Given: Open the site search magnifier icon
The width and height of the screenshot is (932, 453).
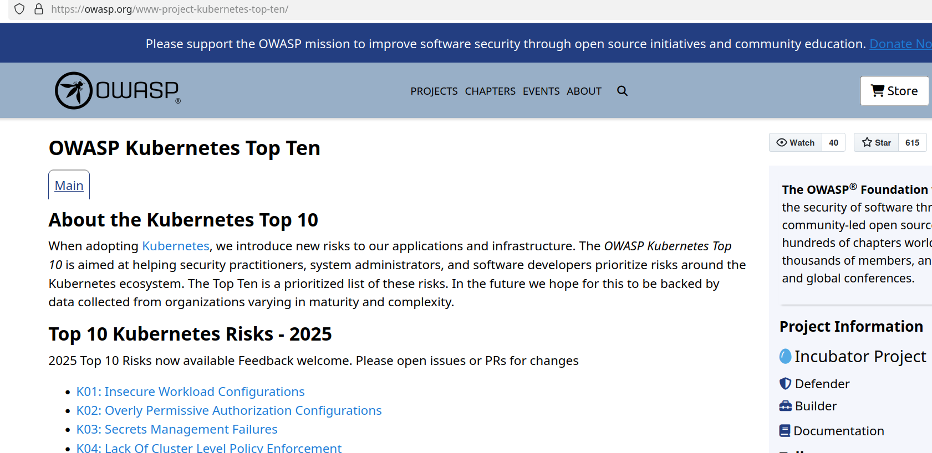Looking at the screenshot, I should click(x=622, y=91).
